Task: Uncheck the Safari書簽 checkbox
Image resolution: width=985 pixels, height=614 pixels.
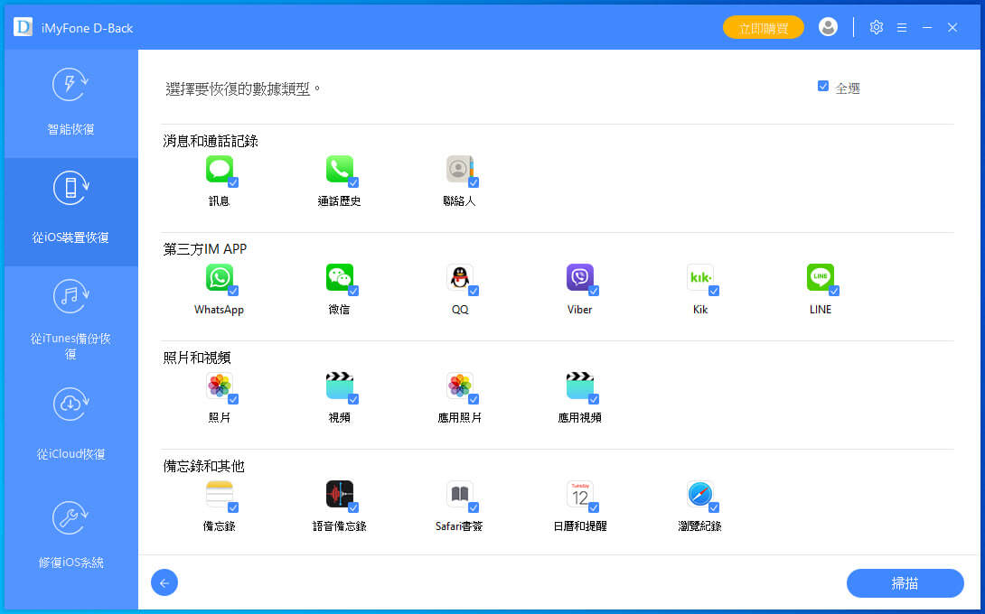Action: coord(474,507)
